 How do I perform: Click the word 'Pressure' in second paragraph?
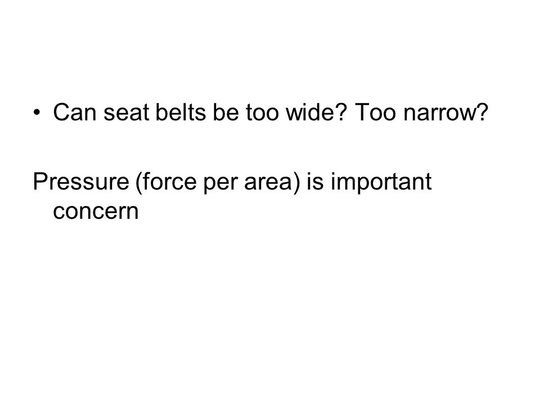pos(80,181)
